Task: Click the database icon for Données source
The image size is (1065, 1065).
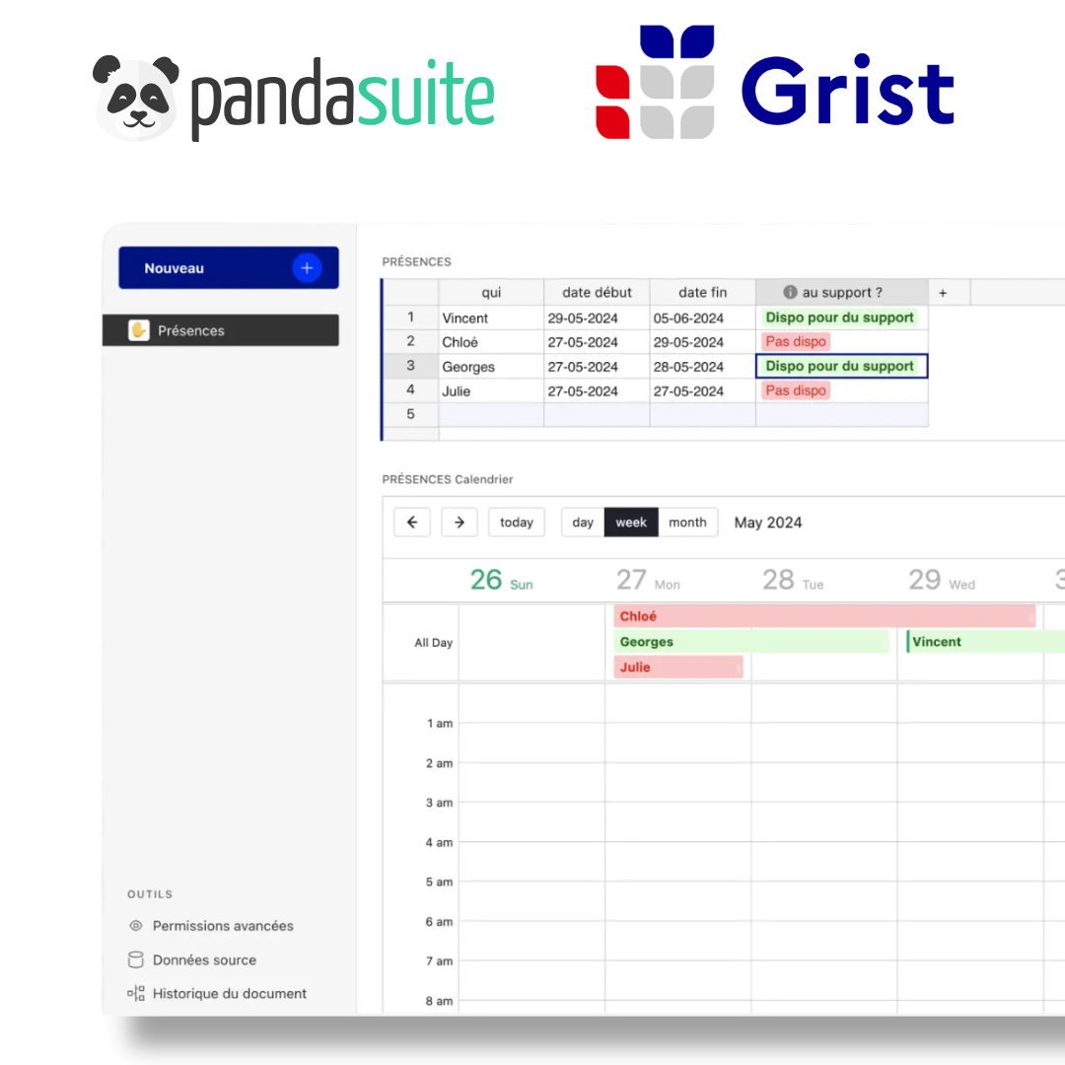Action: coord(136,959)
